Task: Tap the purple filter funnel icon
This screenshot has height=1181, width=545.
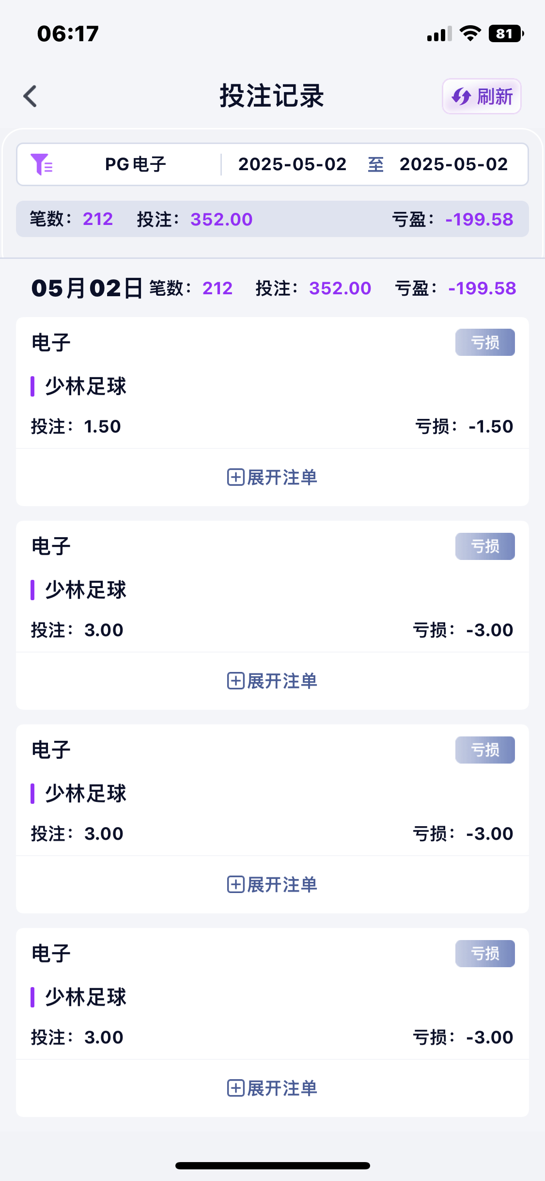Action: (x=41, y=164)
